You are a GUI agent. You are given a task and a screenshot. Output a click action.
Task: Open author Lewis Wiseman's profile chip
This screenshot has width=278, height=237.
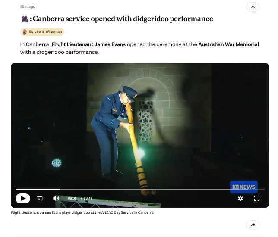42,32
